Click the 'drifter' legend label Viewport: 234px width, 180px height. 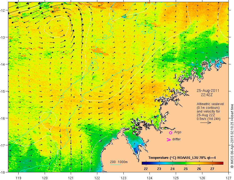click(x=176, y=139)
